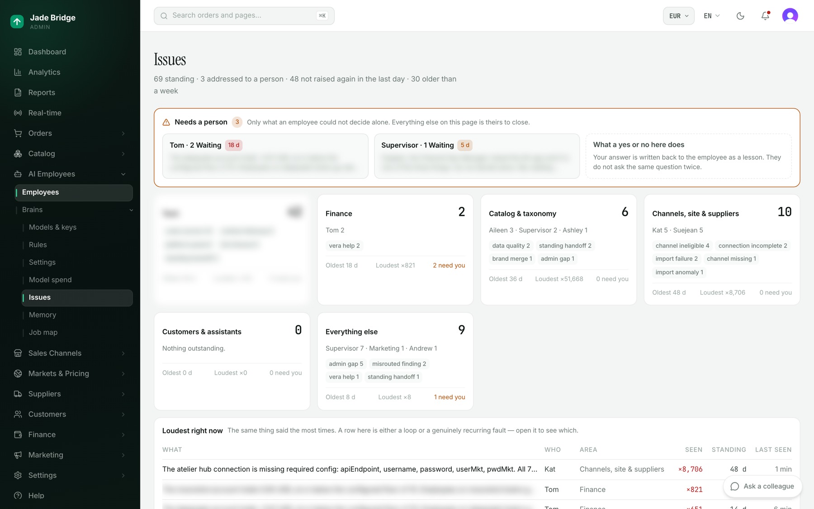
Task: Collapse the Brains subsection chevron
Action: tap(131, 210)
